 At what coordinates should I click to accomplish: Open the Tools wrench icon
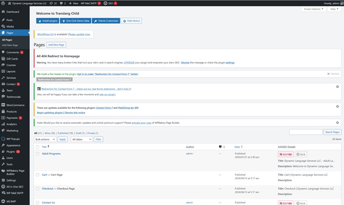click(3, 164)
